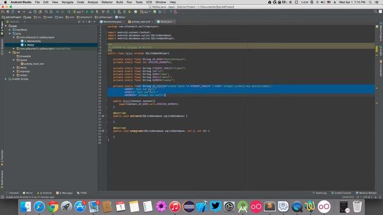Screen dimensions: 383x215
Task: Click the Find magnifier icon in toolbar
Action: (x=46, y=12)
